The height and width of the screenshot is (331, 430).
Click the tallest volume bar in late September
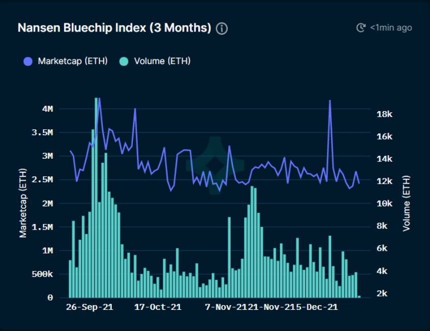pyautogui.click(x=96, y=198)
